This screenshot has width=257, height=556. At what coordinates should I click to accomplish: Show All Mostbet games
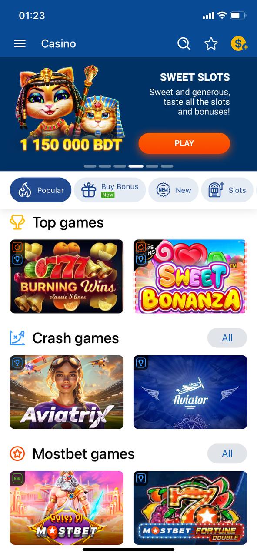pos(227,454)
